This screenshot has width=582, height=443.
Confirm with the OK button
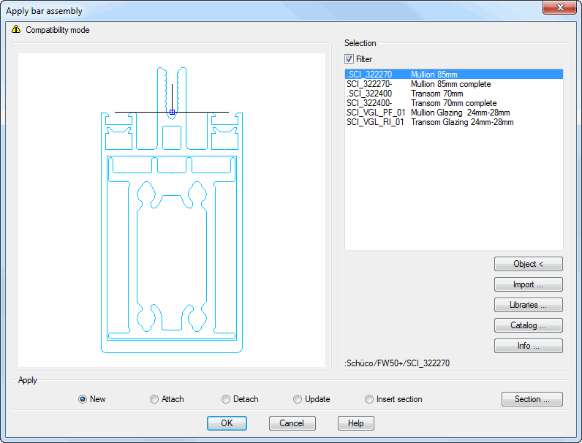(x=227, y=423)
